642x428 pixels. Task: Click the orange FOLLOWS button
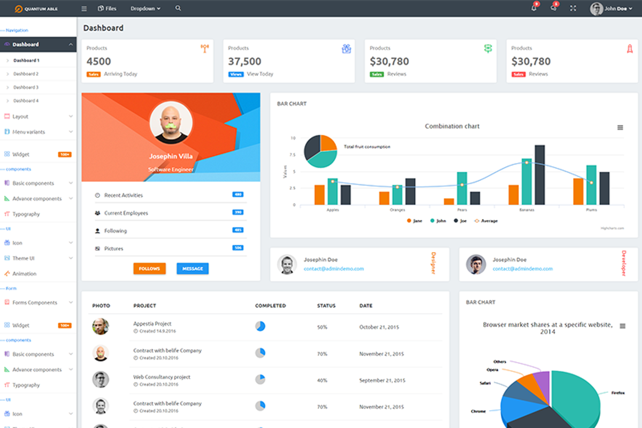(x=149, y=269)
